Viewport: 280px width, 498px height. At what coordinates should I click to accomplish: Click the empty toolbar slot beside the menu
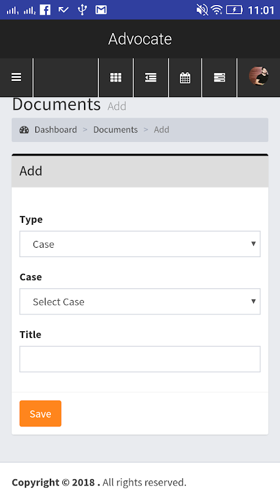coord(66,77)
